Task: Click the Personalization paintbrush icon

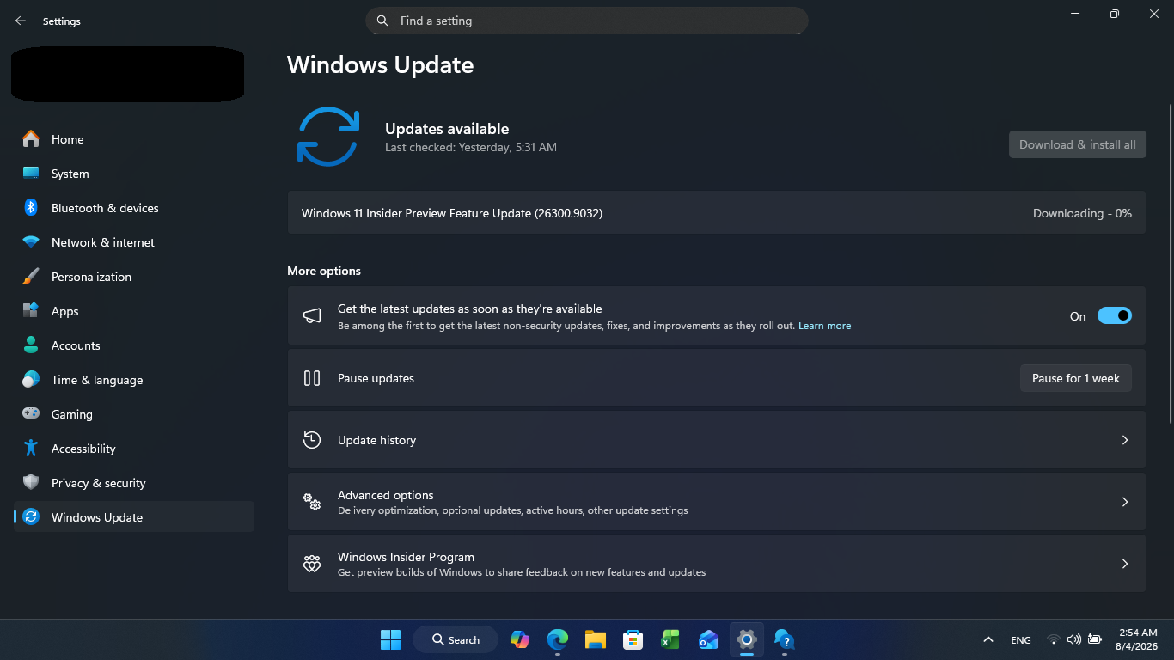Action: tap(31, 277)
